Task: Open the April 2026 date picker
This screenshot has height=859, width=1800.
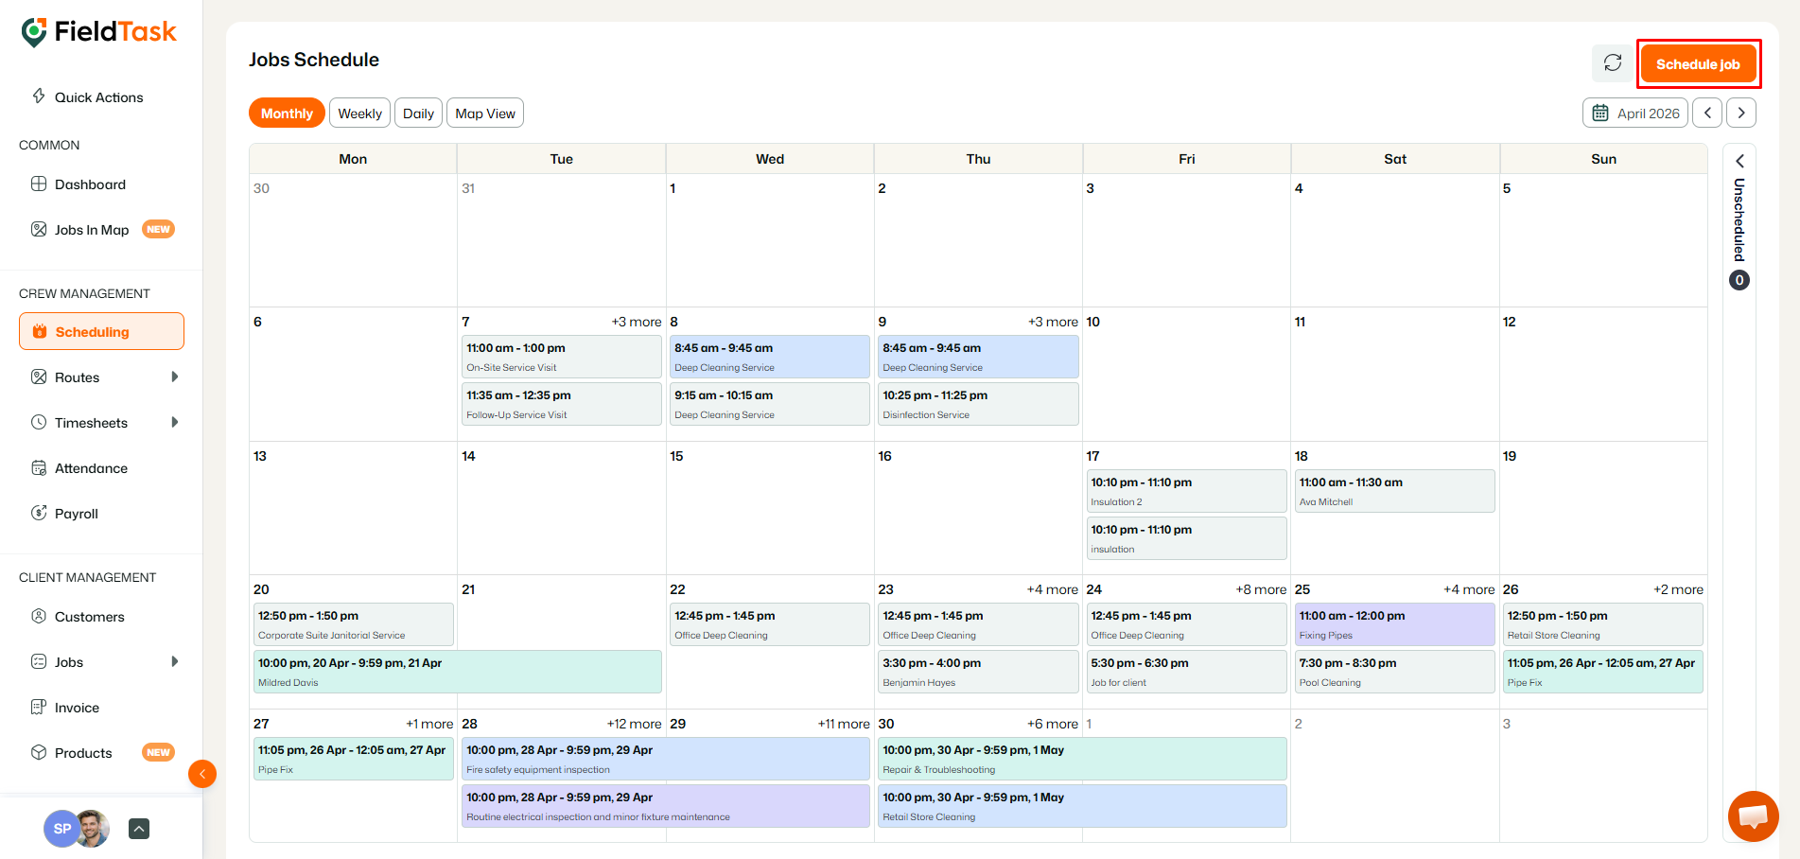Action: 1635,114
